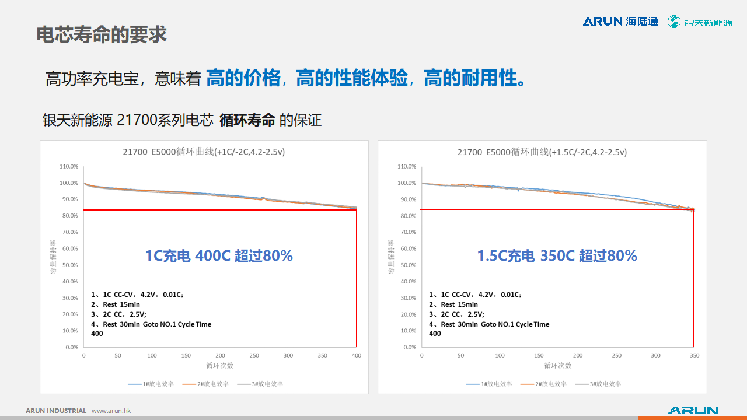Select the right chart title with +1.5C/-2C
Image resolution: width=747 pixels, height=420 pixels.
[542, 152]
